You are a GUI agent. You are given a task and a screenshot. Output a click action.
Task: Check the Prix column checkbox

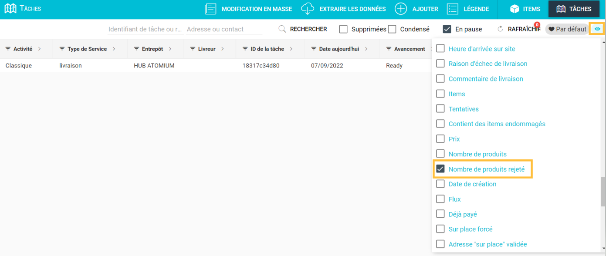point(440,139)
